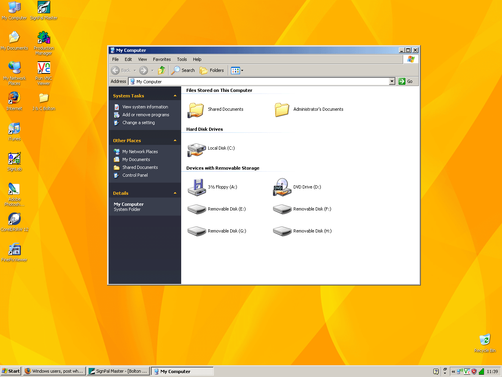
Task: Open the Help menu
Action: [x=197, y=59]
